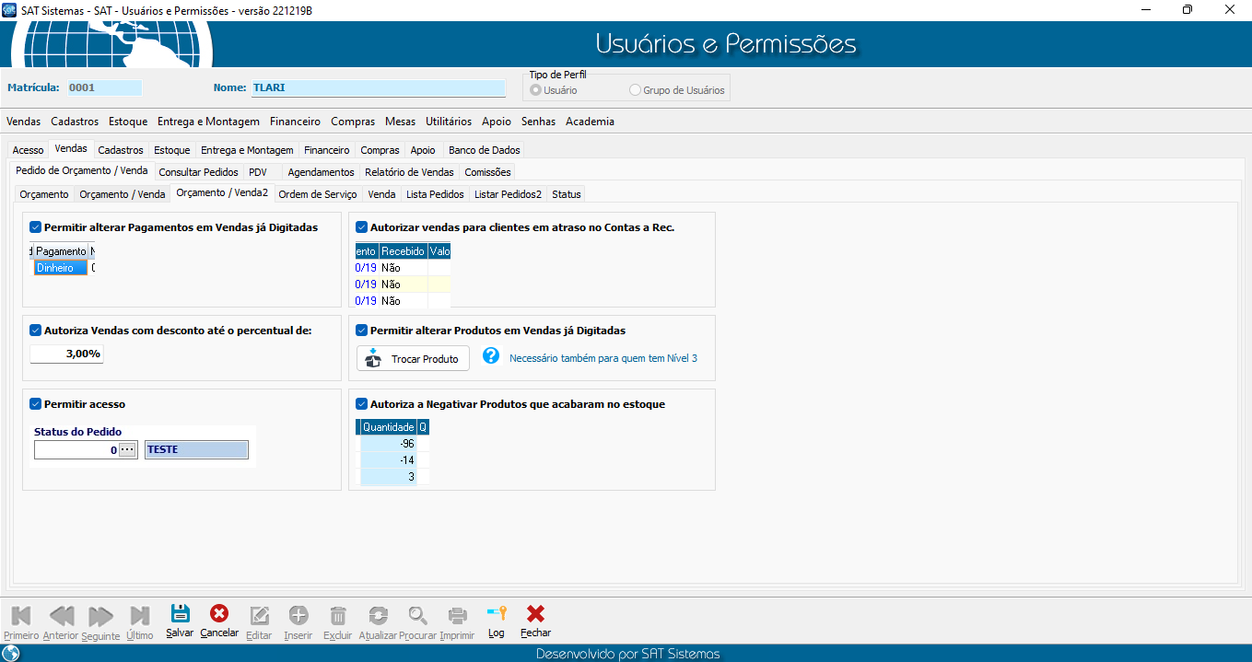Open the Utilitários top menu

click(x=449, y=122)
